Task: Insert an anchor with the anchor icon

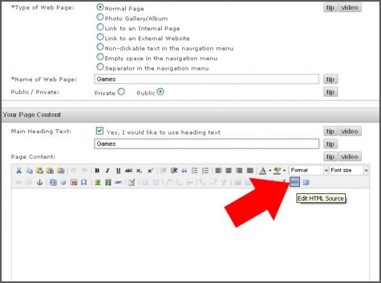Action: click(40, 182)
